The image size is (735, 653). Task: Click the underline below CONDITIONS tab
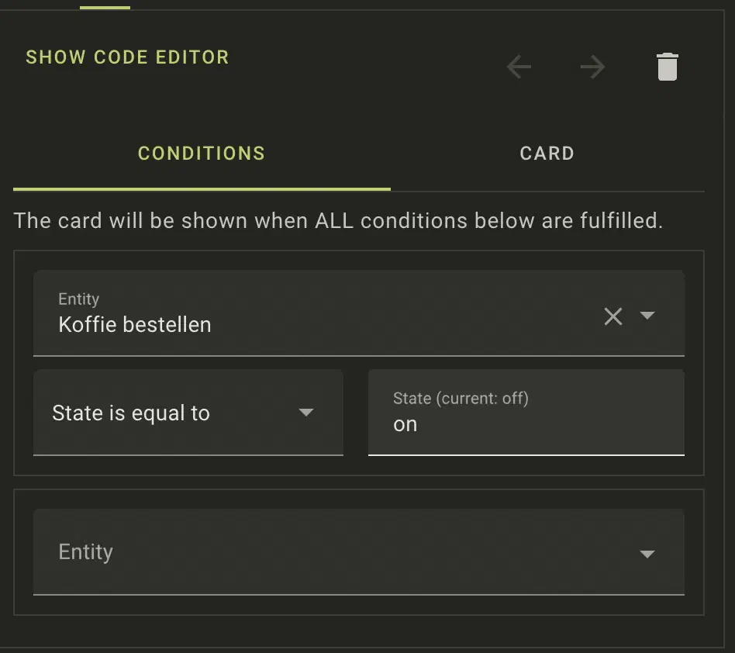202,188
